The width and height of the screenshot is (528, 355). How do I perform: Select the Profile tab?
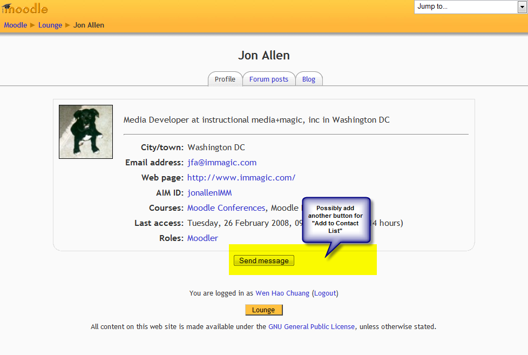coord(225,79)
